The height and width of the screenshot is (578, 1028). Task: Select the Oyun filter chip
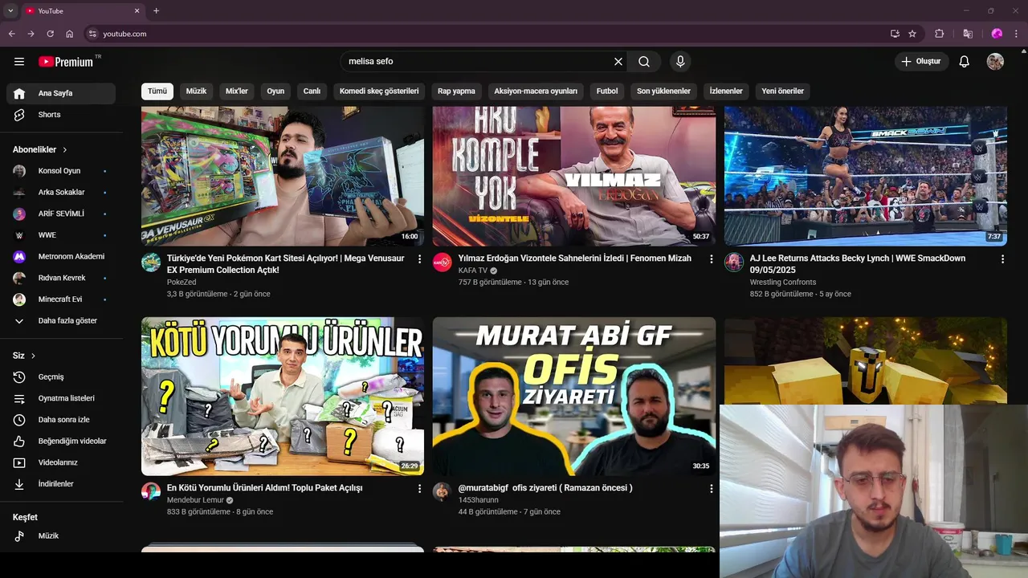[x=275, y=92]
